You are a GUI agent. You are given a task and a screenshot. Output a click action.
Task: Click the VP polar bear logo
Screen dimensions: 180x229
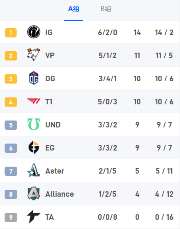[x=34, y=55]
